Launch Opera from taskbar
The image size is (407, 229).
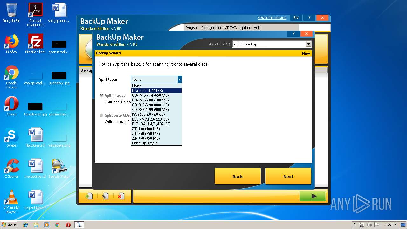click(68, 225)
